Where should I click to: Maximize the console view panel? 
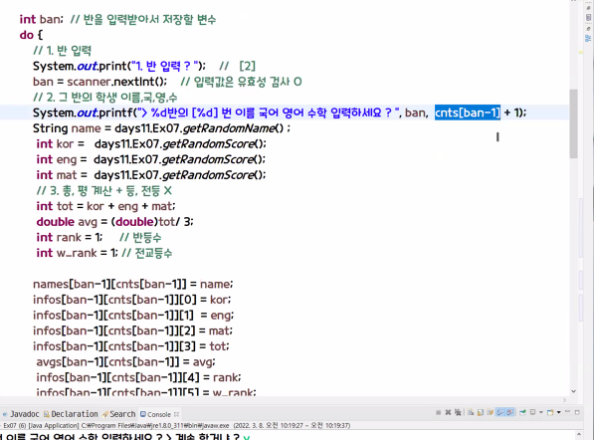coord(577,412)
